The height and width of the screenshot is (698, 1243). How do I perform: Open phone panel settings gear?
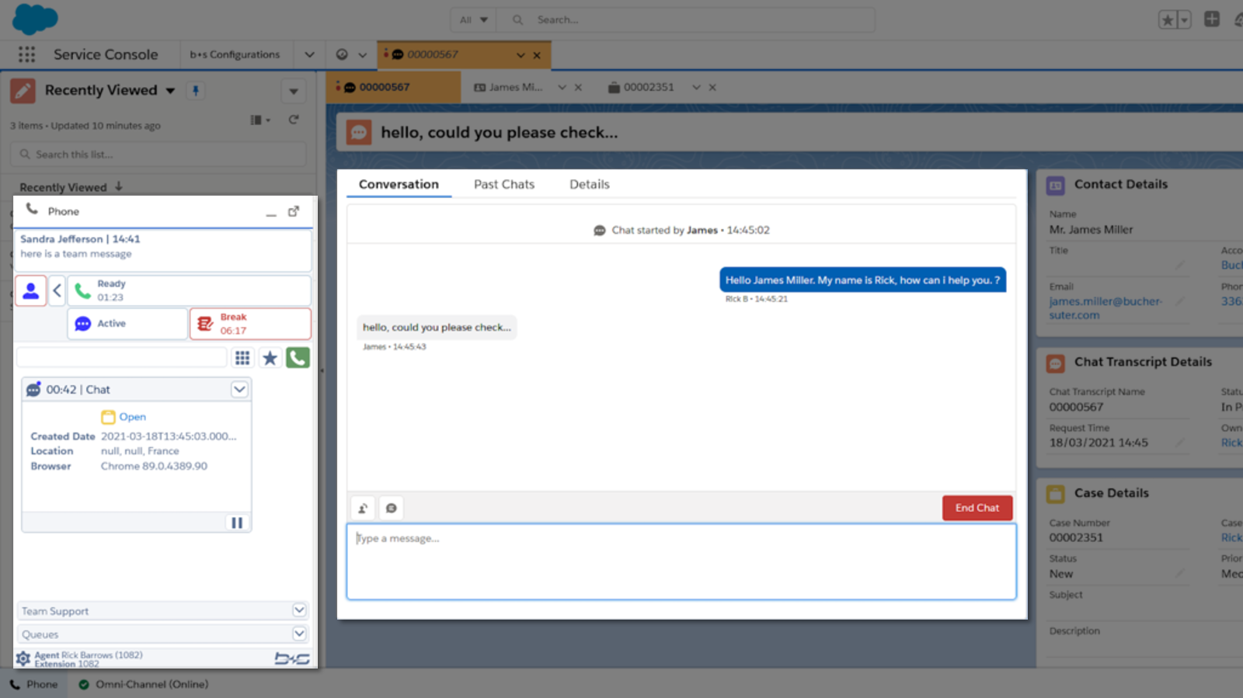coord(23,658)
